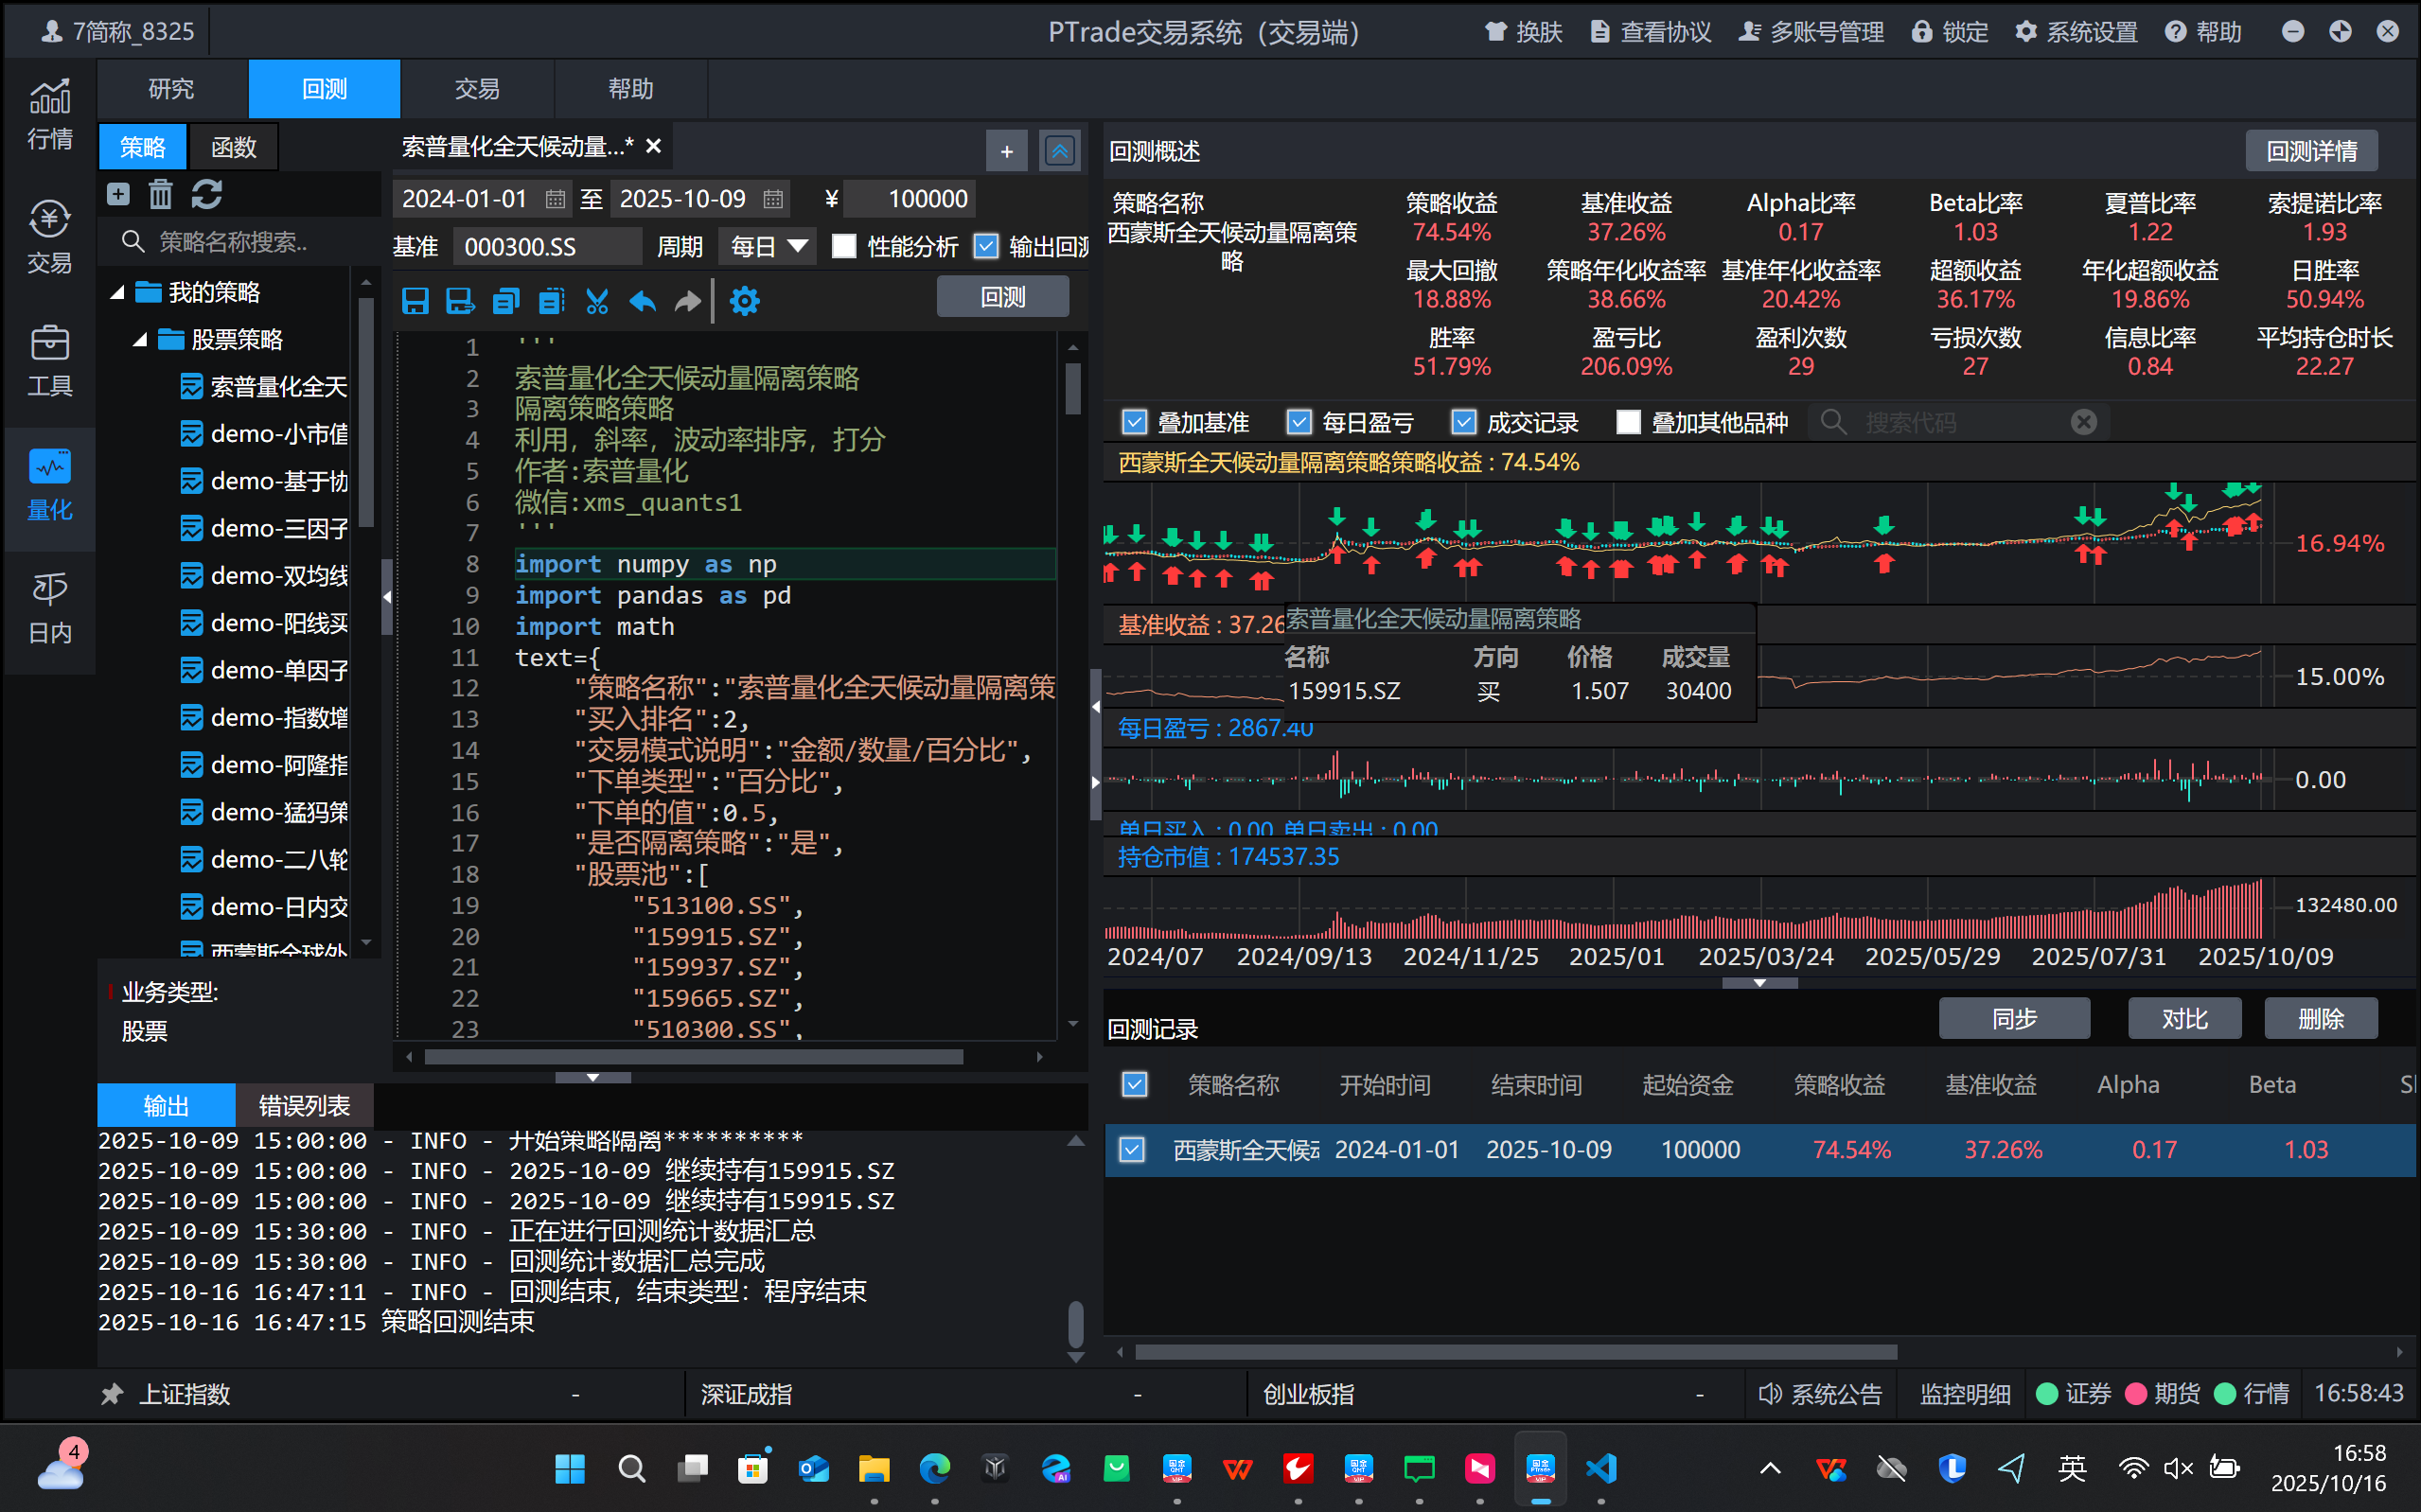Open the 每日 period dropdown

tap(767, 246)
